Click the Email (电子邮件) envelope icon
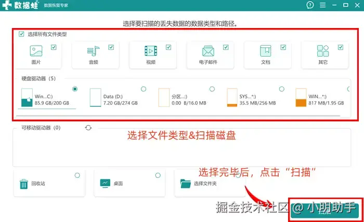This screenshot has width=364, height=222. pos(208,51)
